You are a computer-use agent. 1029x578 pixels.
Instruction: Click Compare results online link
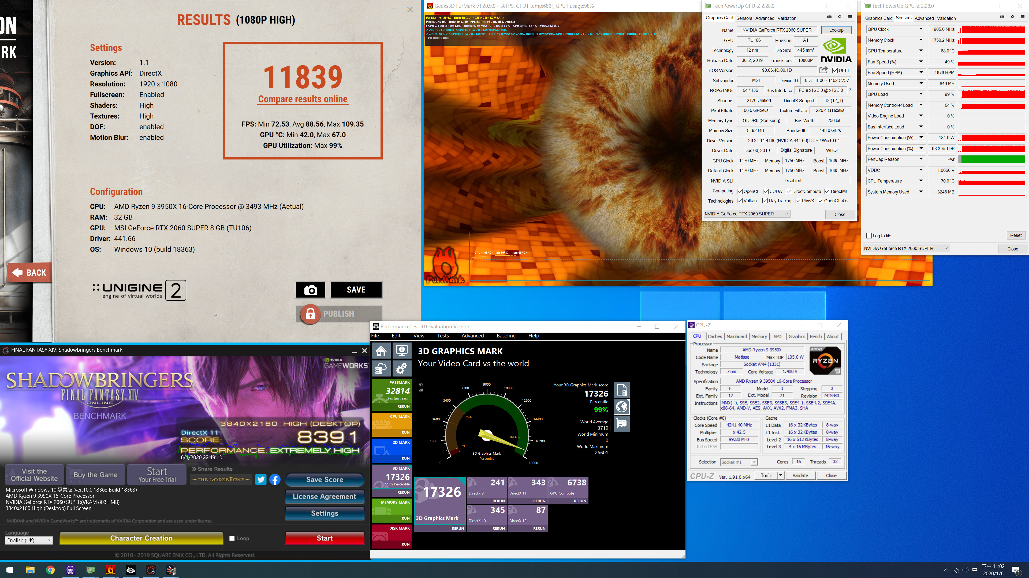(303, 99)
